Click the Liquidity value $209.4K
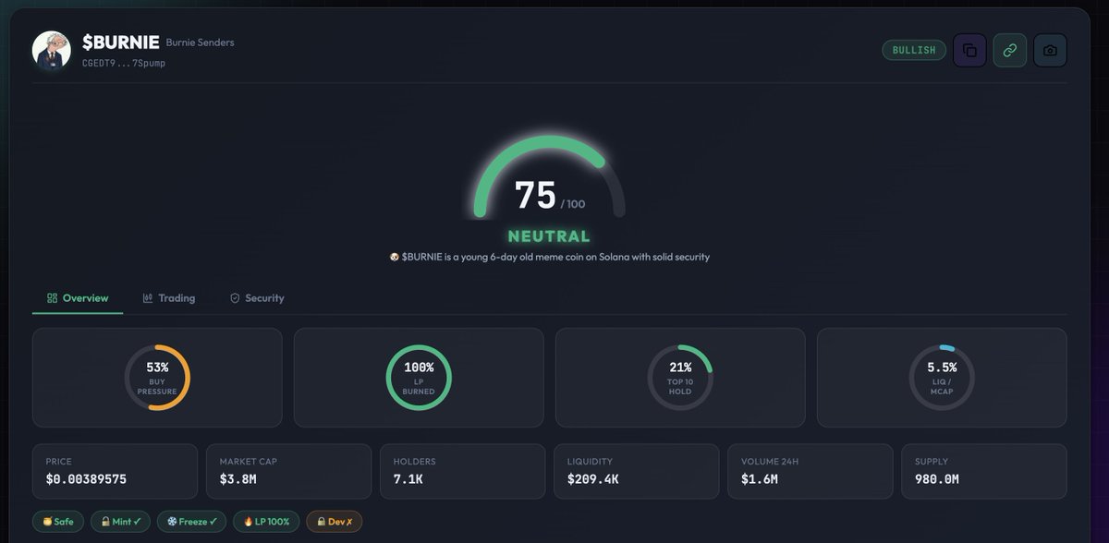 (593, 479)
